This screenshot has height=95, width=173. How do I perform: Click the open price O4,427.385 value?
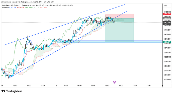[x=31, y=5]
